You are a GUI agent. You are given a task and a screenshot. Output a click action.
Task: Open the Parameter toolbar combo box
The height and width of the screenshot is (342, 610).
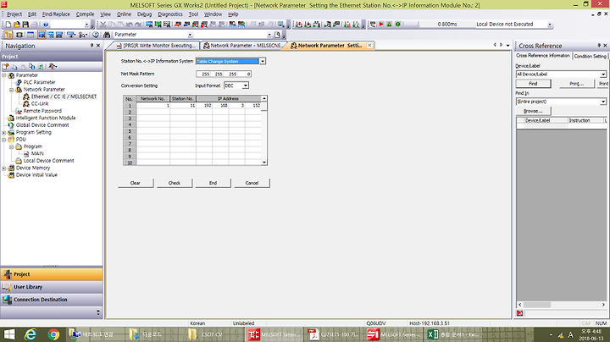point(191,35)
